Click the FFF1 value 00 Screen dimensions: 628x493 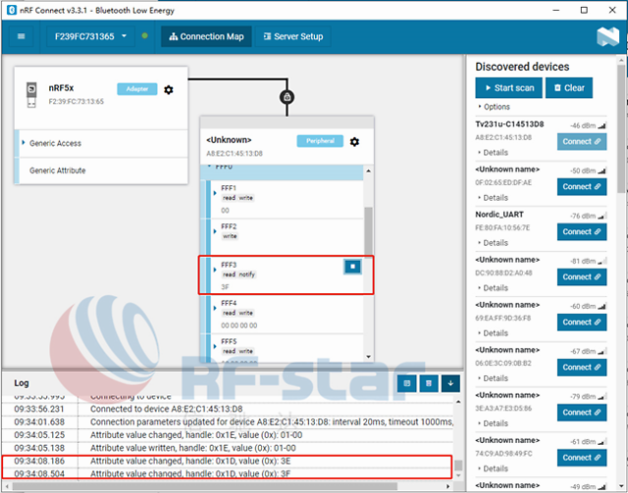click(x=225, y=211)
